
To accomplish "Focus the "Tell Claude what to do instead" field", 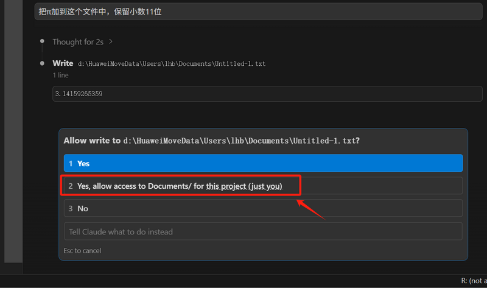I will [x=263, y=231].
